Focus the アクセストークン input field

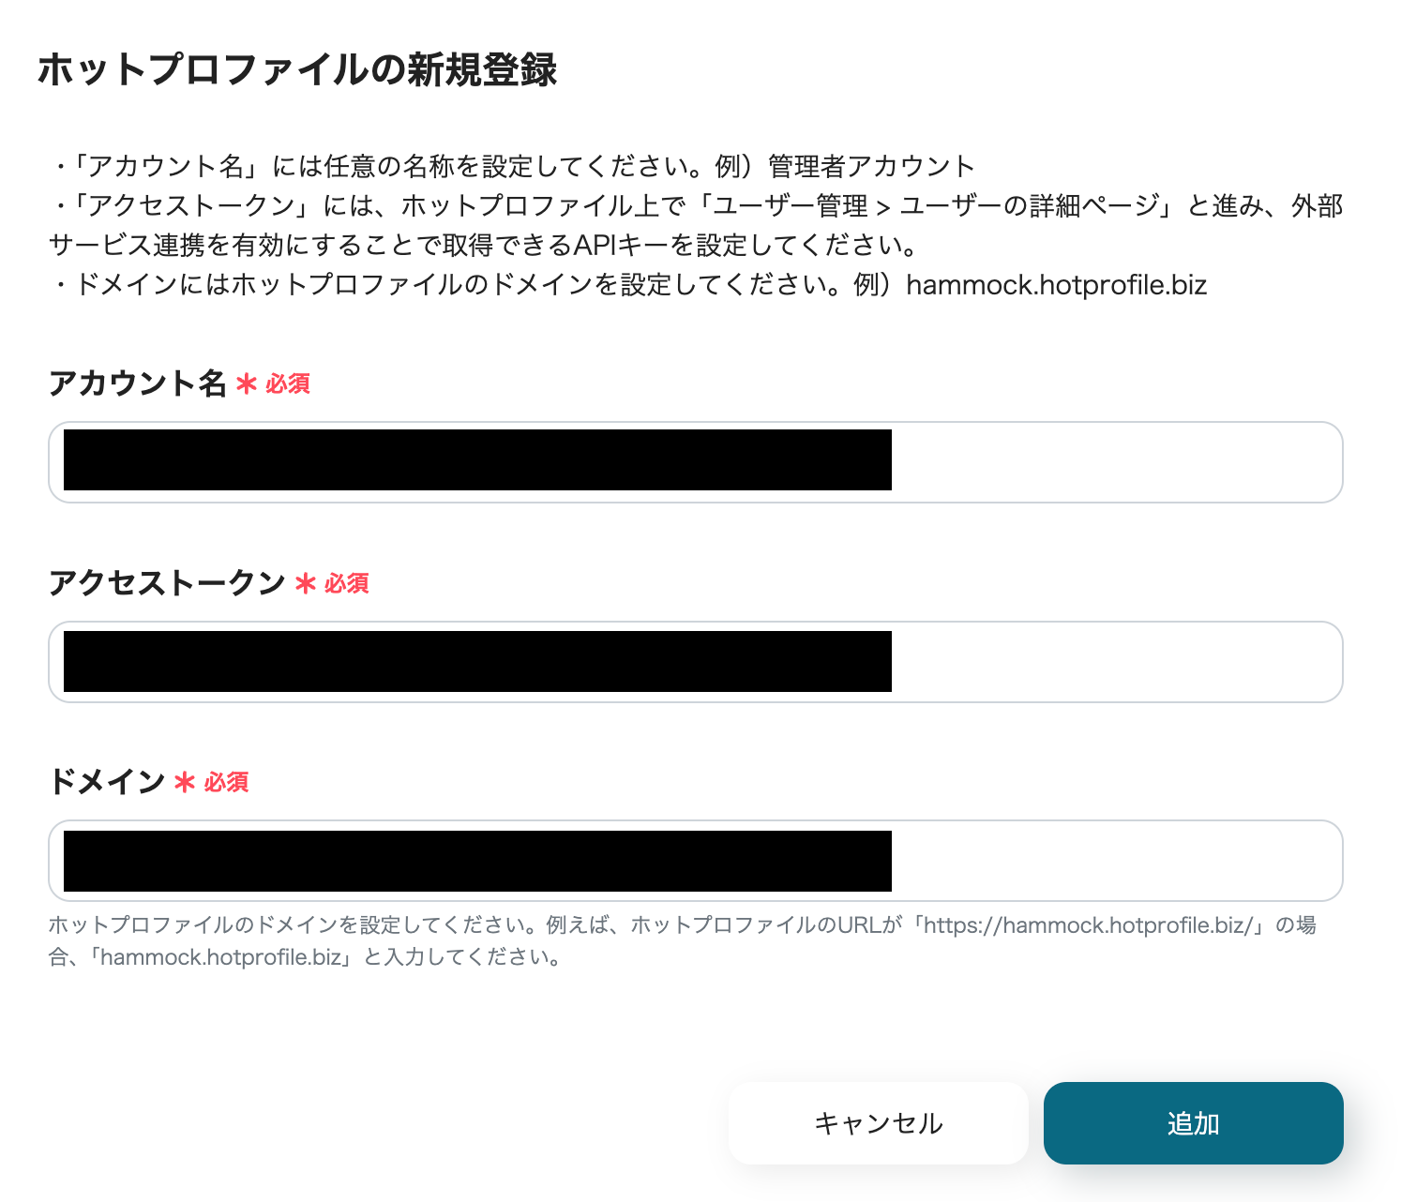(696, 662)
